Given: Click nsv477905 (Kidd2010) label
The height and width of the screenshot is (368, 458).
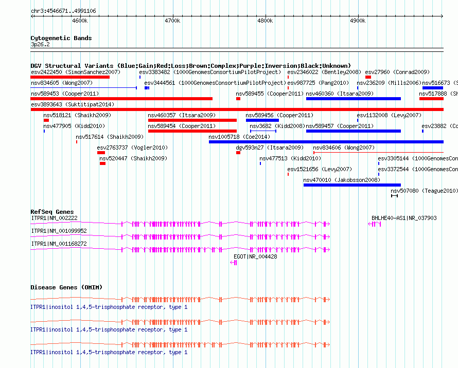Looking at the screenshot, I should tap(74, 126).
